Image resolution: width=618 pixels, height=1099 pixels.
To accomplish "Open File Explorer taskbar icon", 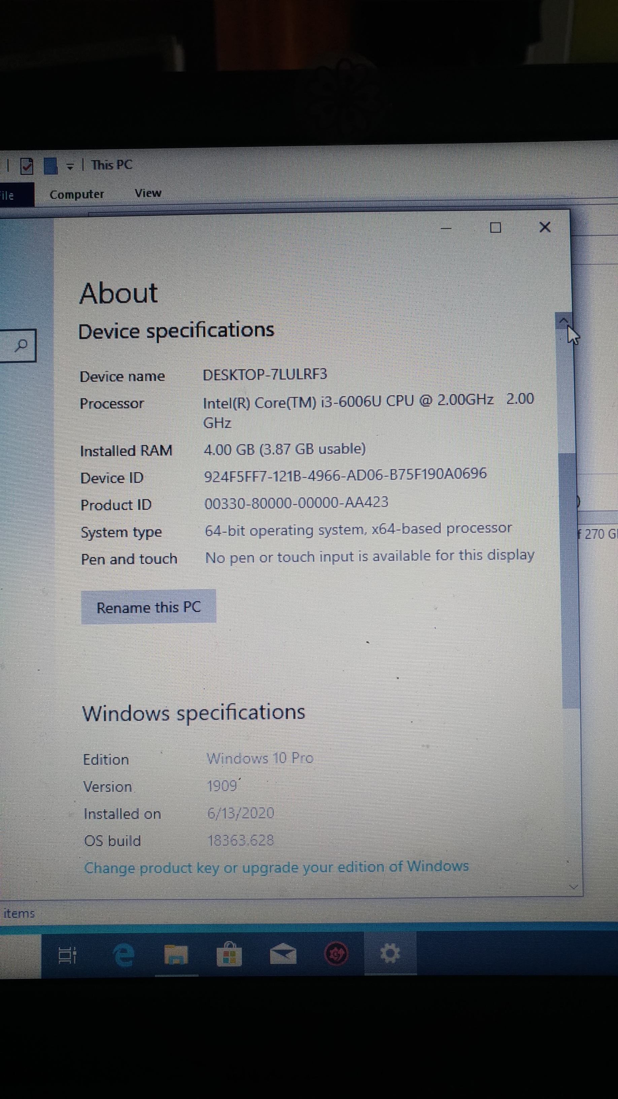I will click(x=176, y=954).
